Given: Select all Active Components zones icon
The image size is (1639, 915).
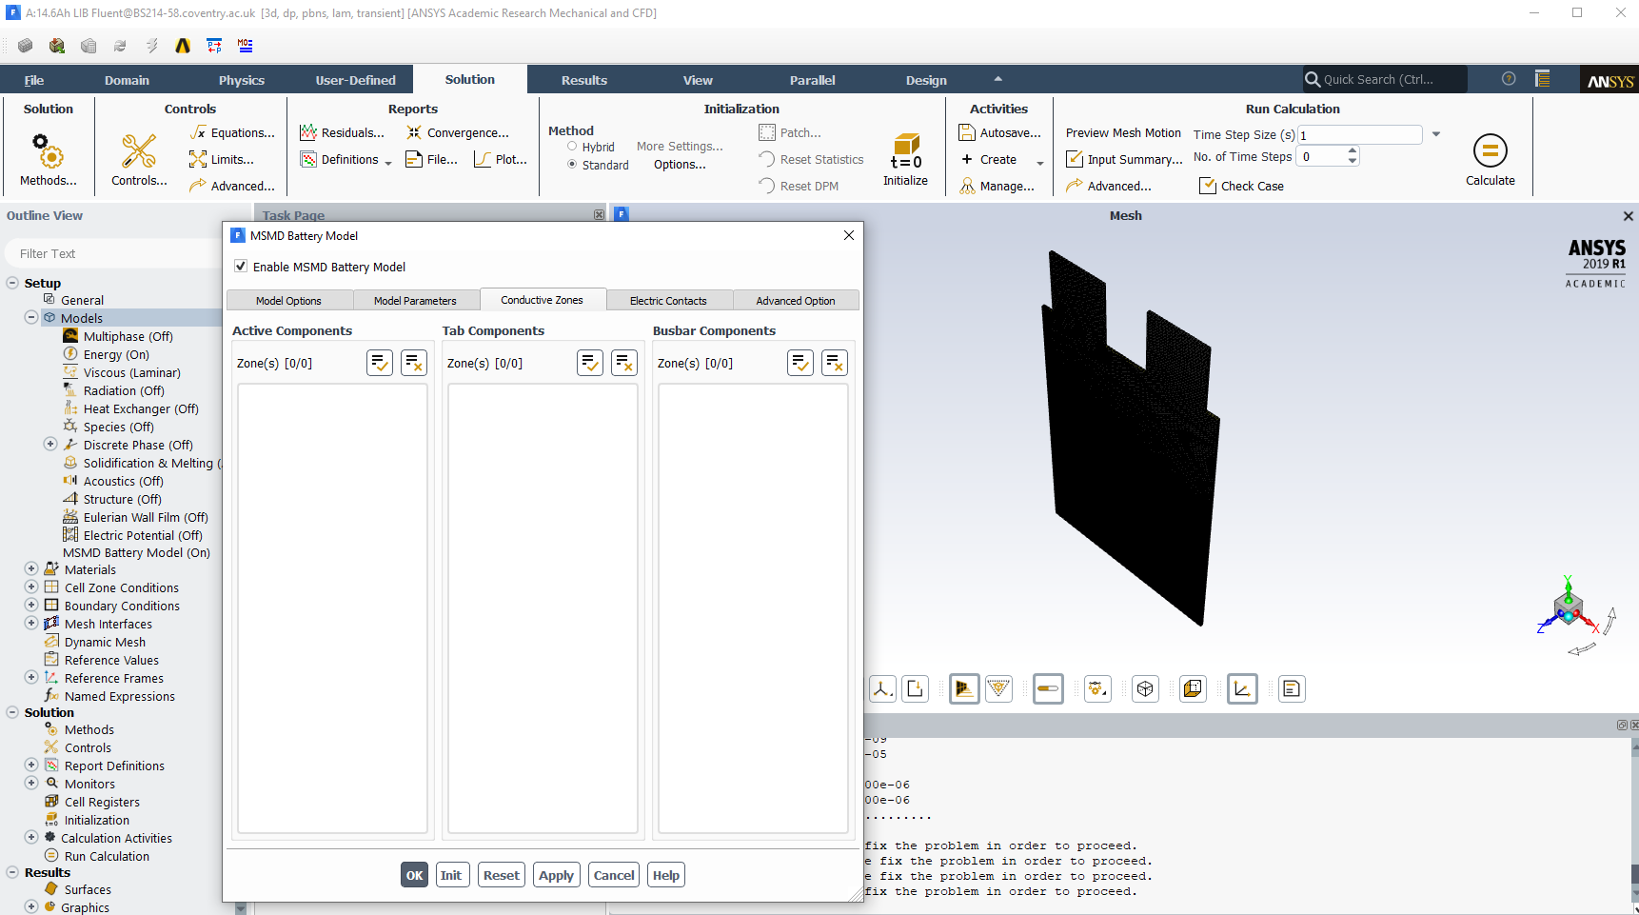Looking at the screenshot, I should tap(380, 363).
